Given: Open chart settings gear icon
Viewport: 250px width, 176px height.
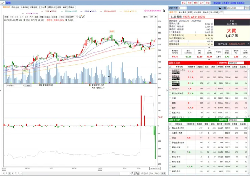Looking at the screenshot, I should point(80,17).
